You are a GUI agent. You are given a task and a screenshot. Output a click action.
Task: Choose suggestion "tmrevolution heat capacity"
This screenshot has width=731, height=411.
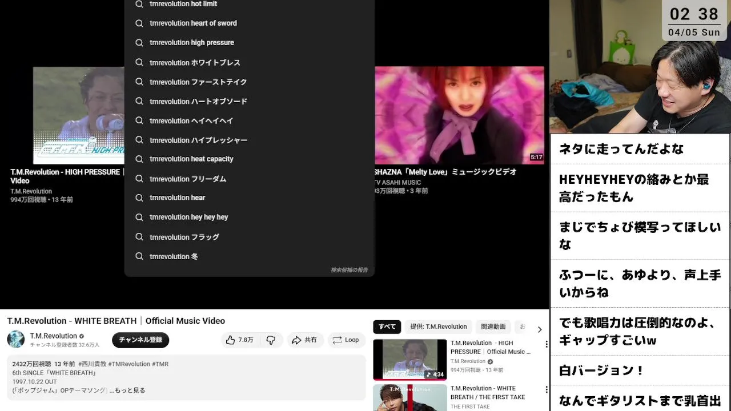point(249,159)
